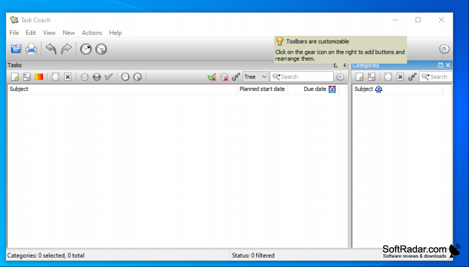
Task: Open search options in Tasks search box
Action: [276, 77]
